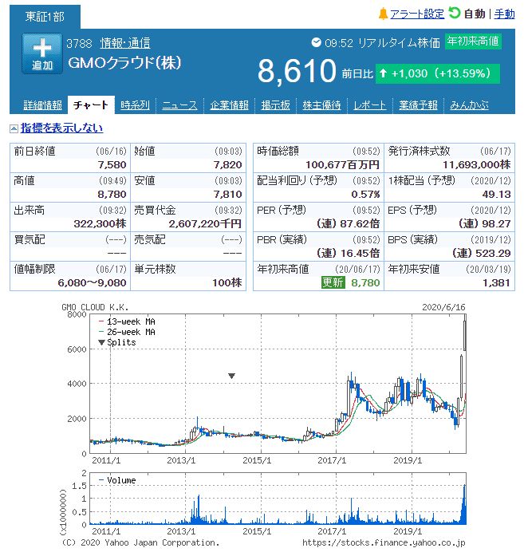Click the 単元株数 value 100株
The height and width of the screenshot is (552, 524).
[x=227, y=283]
